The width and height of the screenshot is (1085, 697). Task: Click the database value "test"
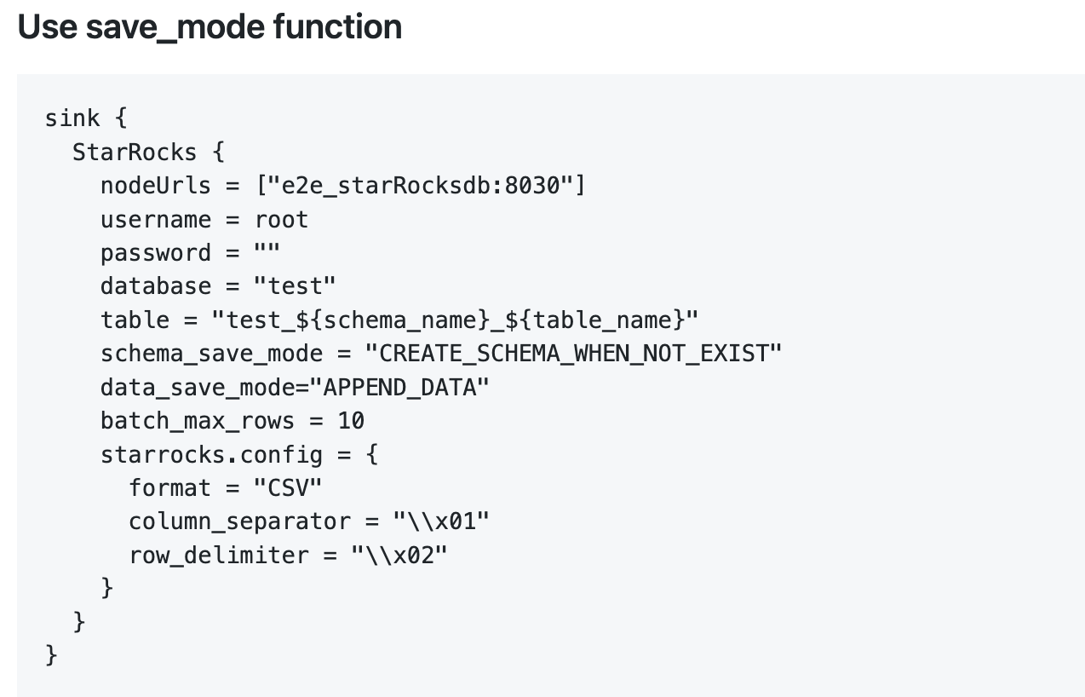pos(295,286)
